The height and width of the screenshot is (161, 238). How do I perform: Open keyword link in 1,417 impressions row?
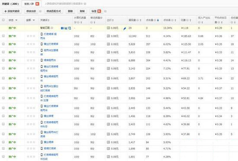[48, 142]
